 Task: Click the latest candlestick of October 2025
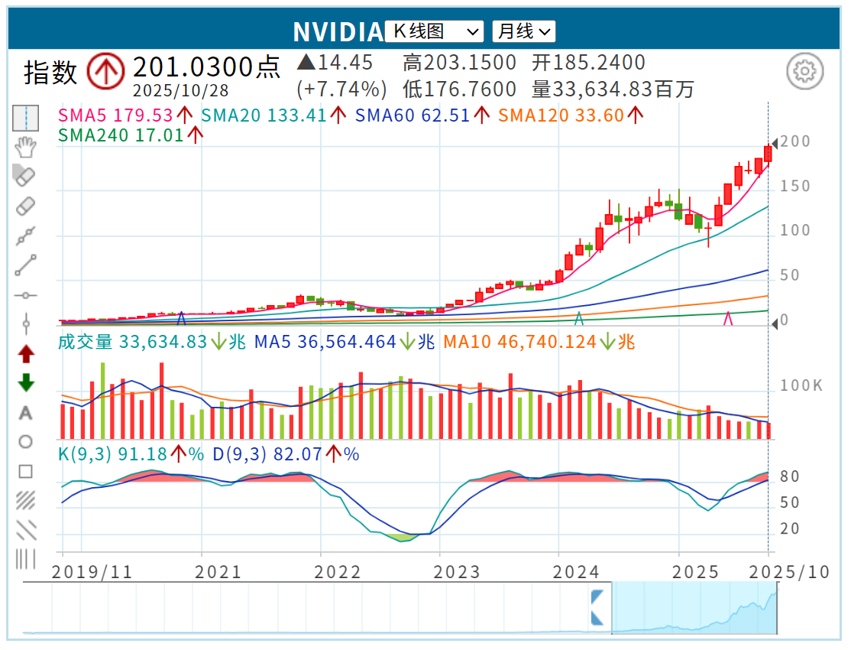[x=768, y=153]
